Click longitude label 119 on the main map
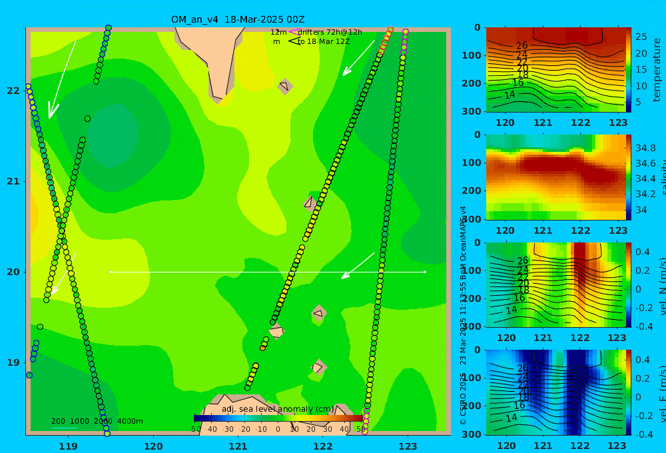The height and width of the screenshot is (453, 666). coord(69,446)
